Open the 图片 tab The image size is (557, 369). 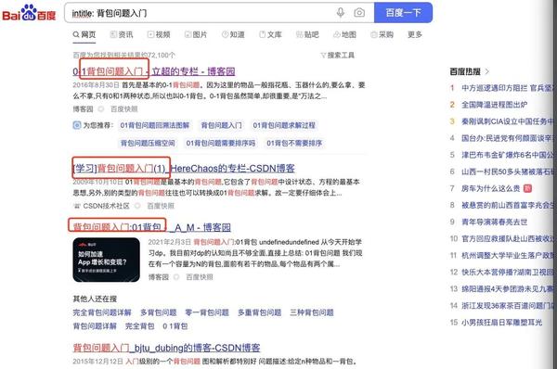(196, 34)
